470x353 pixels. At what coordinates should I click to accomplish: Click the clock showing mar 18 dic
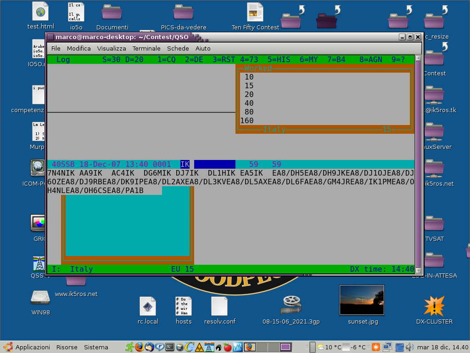[x=442, y=347]
